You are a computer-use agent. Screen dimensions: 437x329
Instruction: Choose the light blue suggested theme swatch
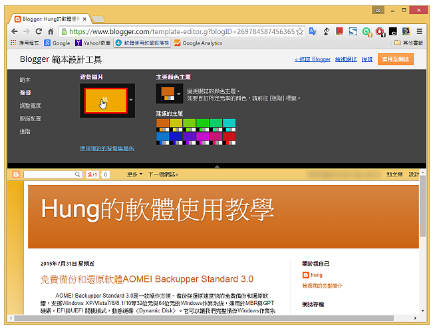[x=162, y=139]
